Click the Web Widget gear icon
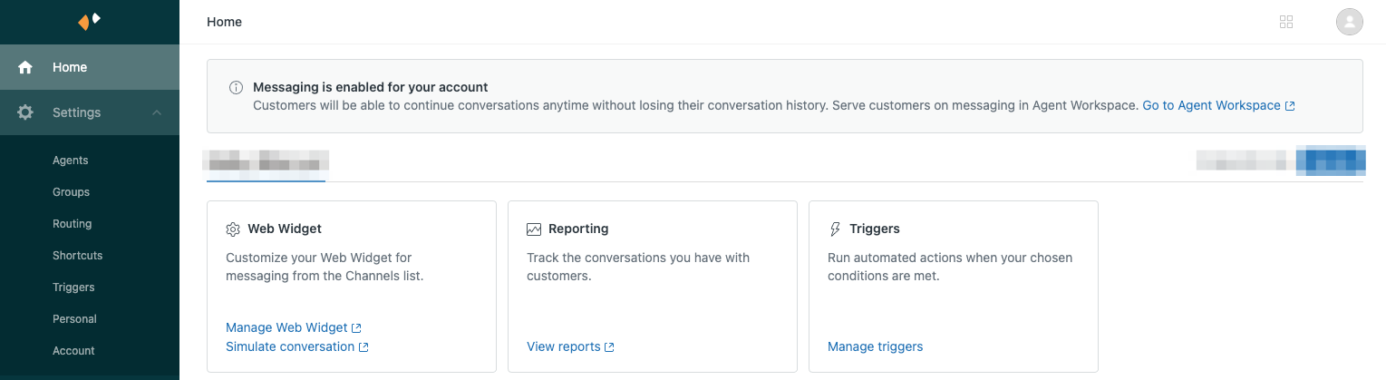The width and height of the screenshot is (1386, 380). click(x=233, y=229)
